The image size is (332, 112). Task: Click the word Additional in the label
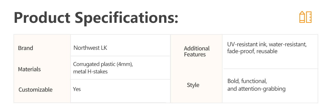tap(197, 48)
